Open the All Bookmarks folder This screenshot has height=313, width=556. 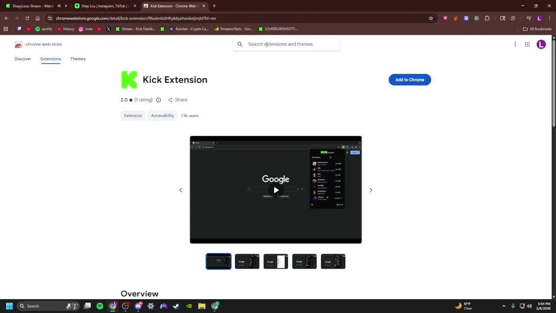point(537,29)
